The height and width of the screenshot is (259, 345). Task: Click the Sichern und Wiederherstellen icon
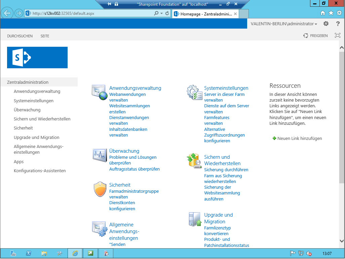[194, 161]
